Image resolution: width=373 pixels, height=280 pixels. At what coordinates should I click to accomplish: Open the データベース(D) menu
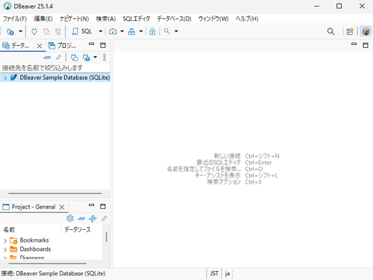(174, 19)
